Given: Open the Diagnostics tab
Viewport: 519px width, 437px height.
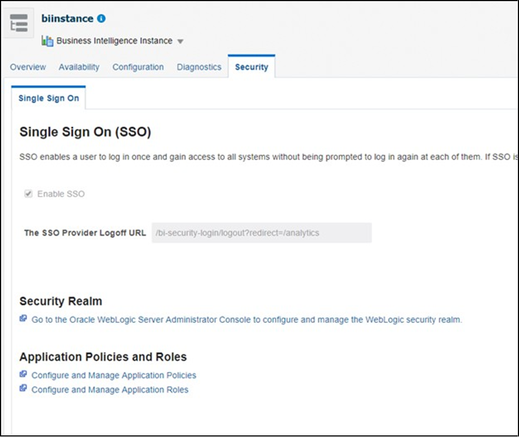Looking at the screenshot, I should point(199,67).
